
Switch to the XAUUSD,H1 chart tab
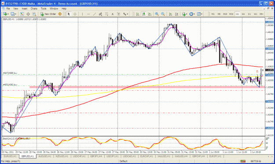[164, 156]
